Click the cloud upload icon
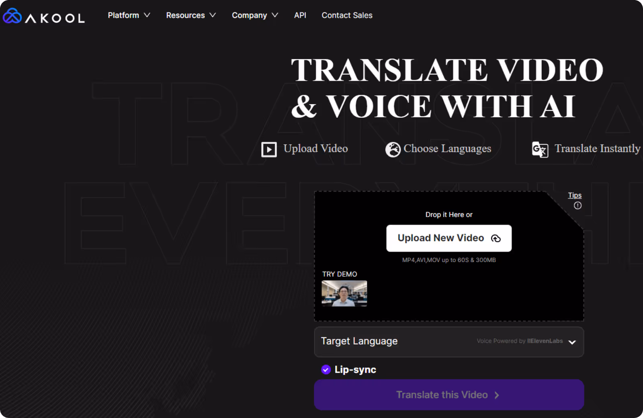Screen dimensions: 643x418 coord(496,238)
